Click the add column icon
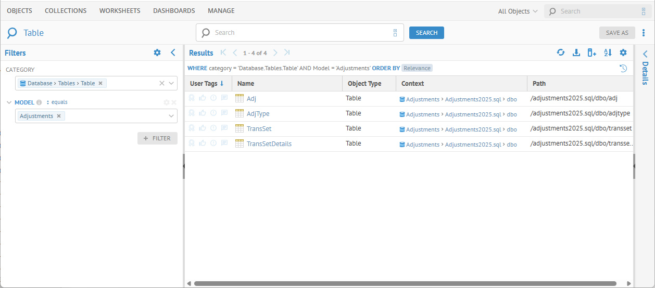The image size is (655, 288). pos(591,53)
